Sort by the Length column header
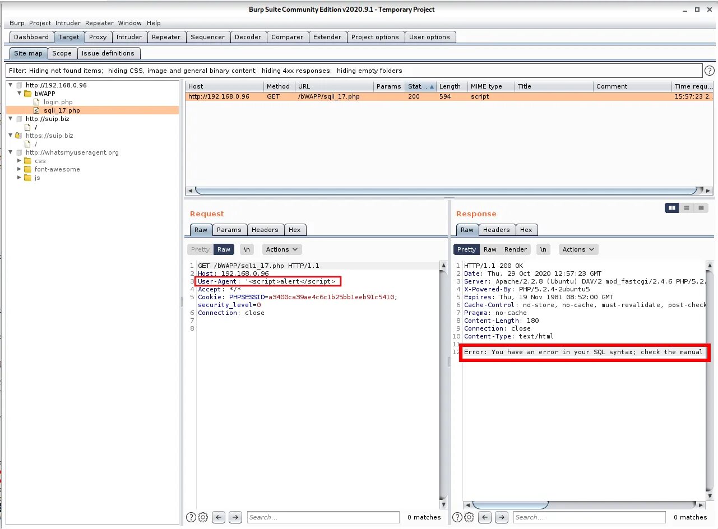 pyautogui.click(x=452, y=86)
